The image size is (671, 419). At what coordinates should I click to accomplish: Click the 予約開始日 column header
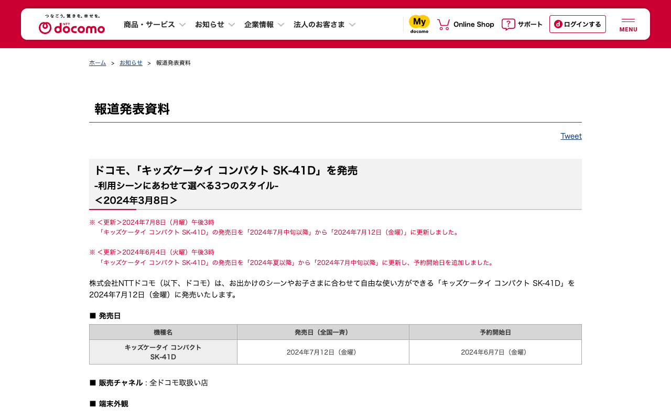495,332
